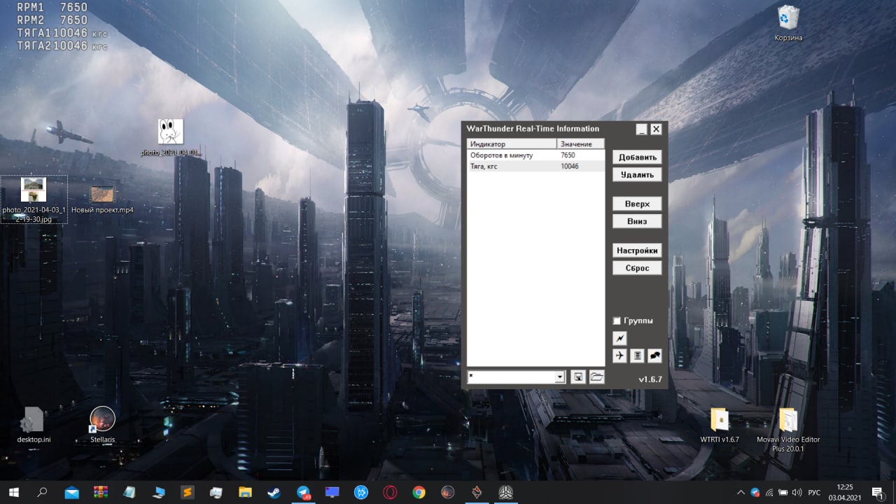Screen dimensions: 896x504
Task: Open Telegram from the taskbar
Action: pyautogui.click(x=303, y=492)
